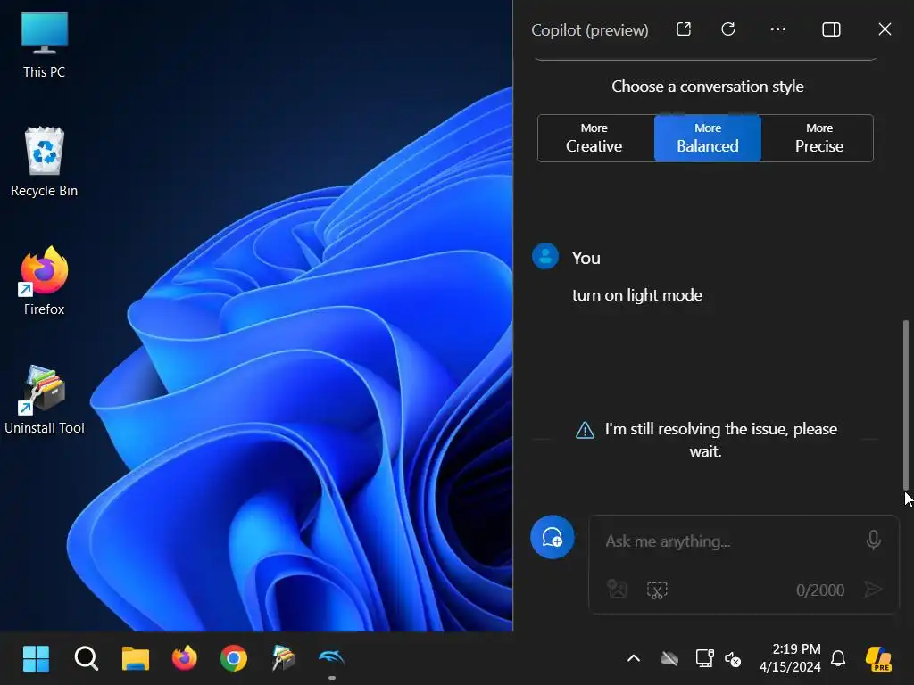
Task: Open the Copilot more options menu
Action: [777, 29]
